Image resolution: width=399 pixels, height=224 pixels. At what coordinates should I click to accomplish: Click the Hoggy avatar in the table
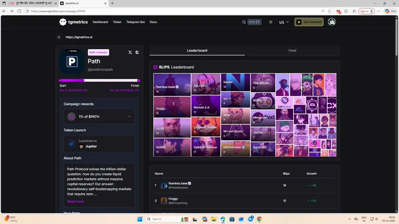pos(164,201)
